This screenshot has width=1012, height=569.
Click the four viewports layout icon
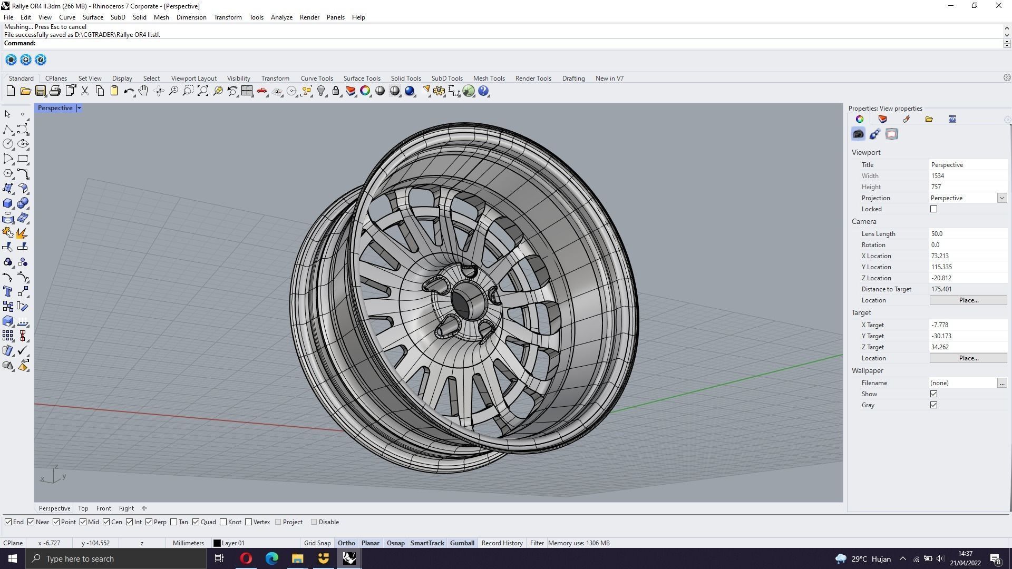click(247, 91)
